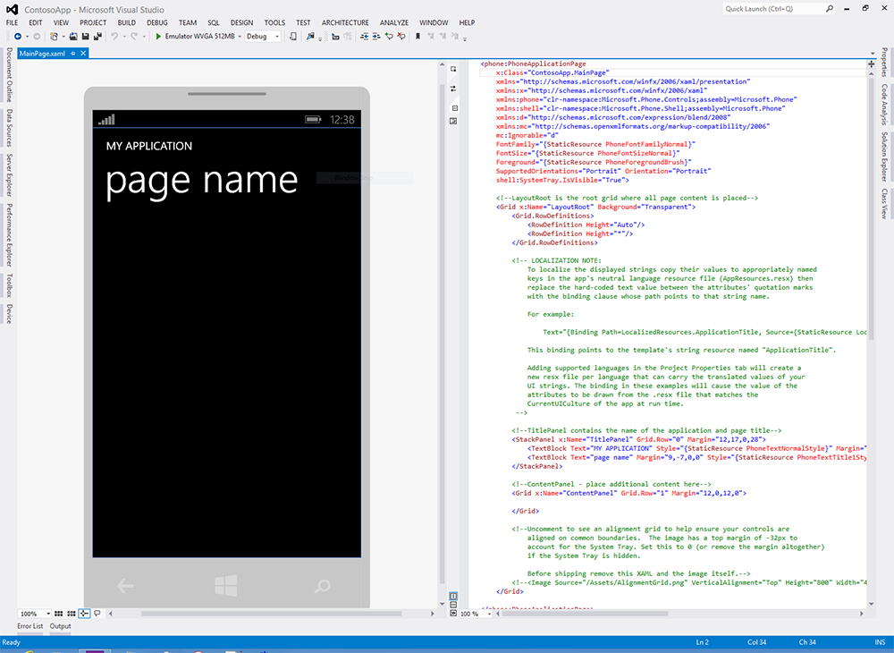
Task: Open the ARCHITECTURE menu
Action: pos(345,23)
